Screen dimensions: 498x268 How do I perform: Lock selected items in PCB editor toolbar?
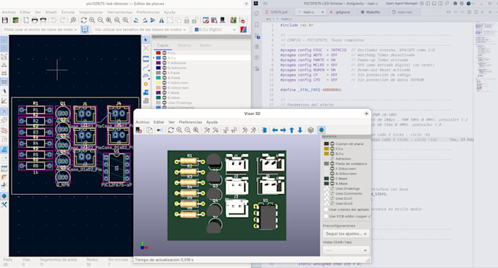click(187, 21)
